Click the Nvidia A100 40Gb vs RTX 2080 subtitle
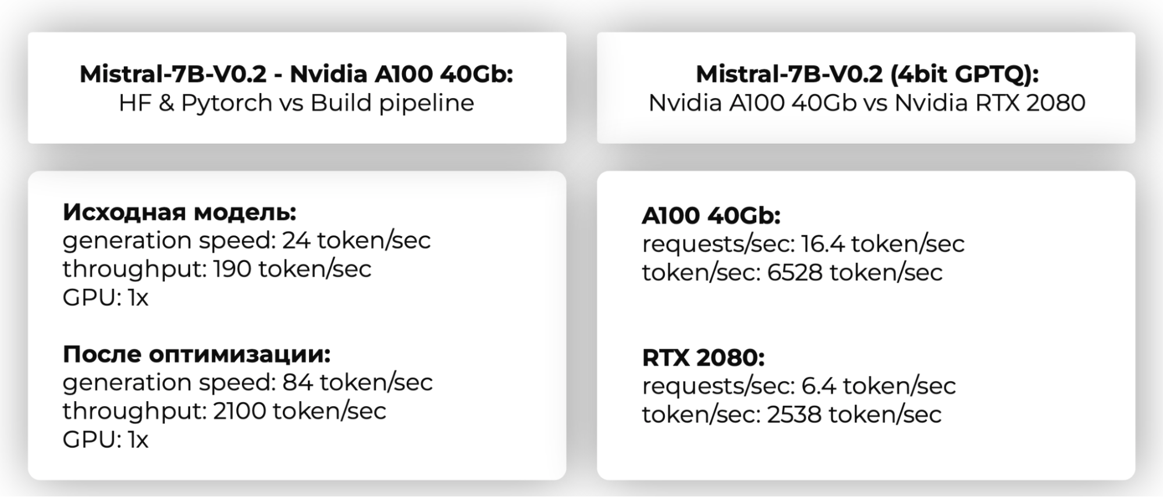Image resolution: width=1163 pixels, height=497 pixels. [x=867, y=103]
